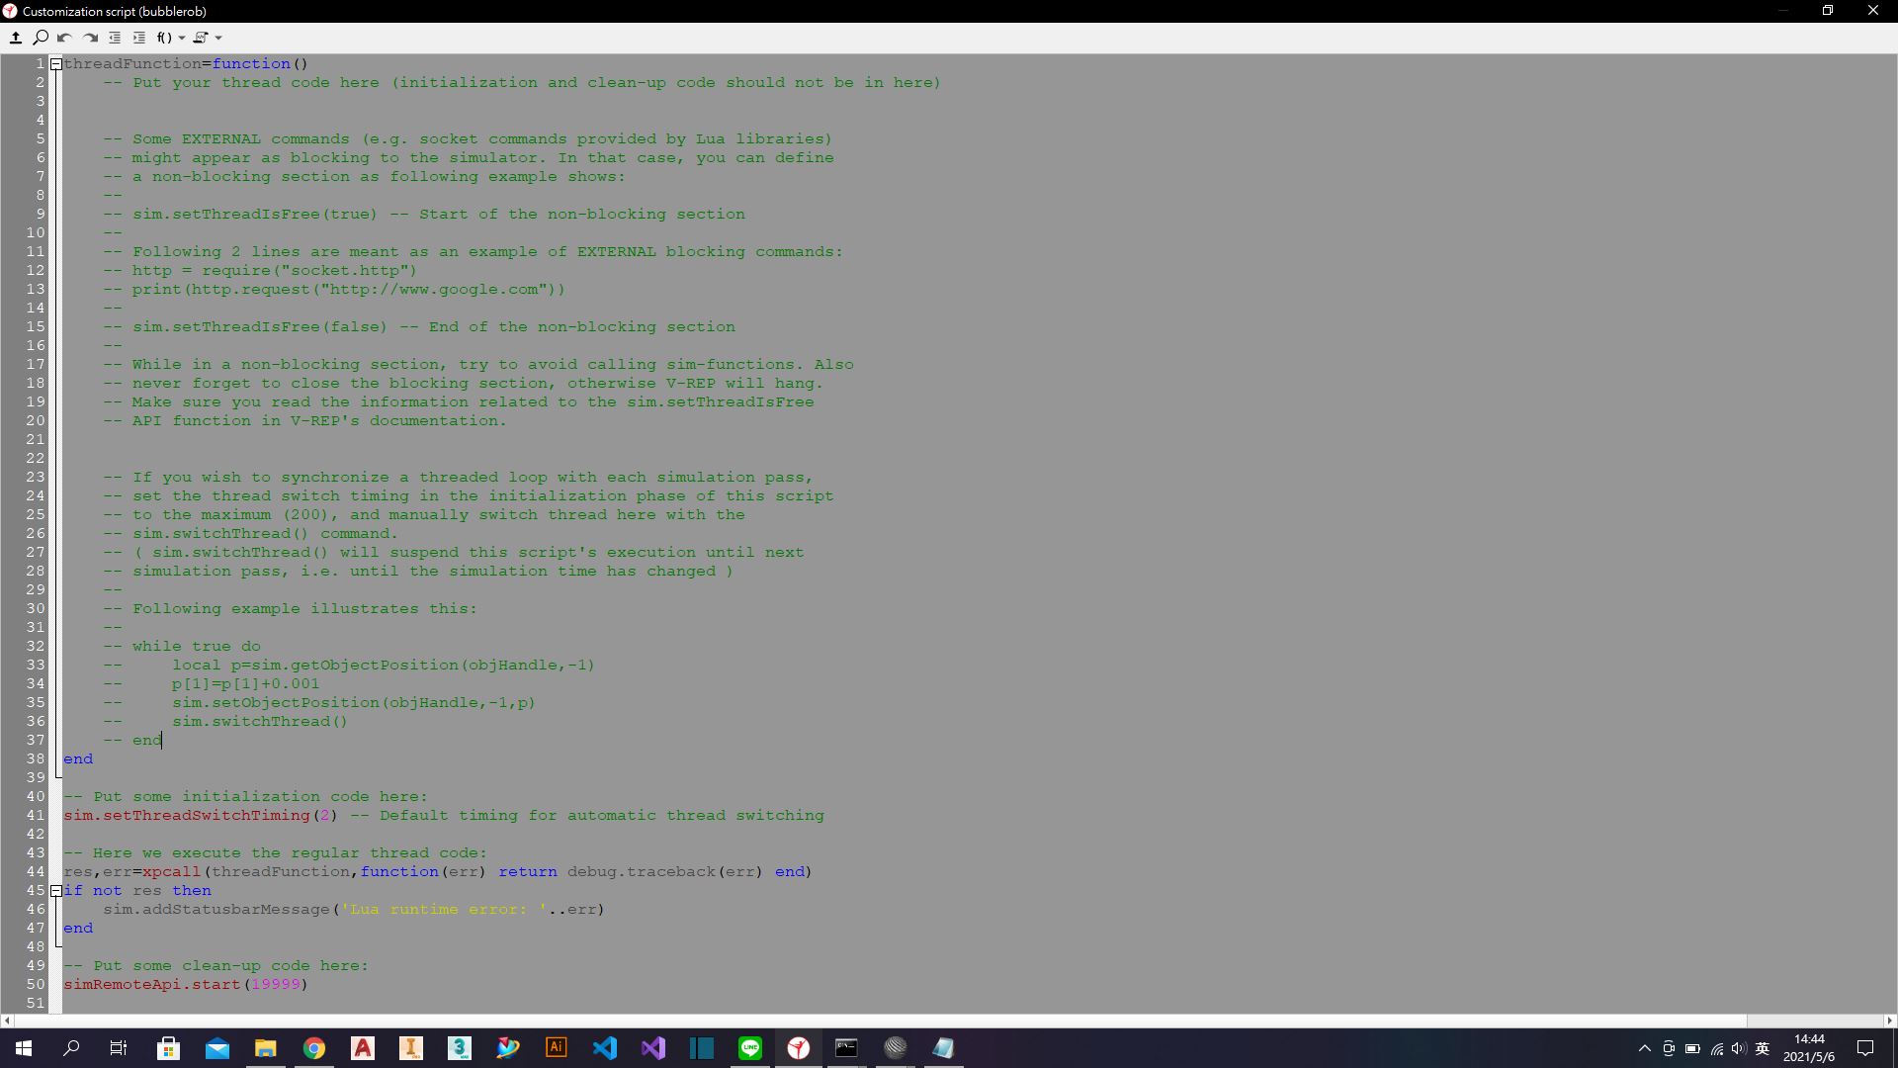
Task: Close the Customization script window
Action: pos(1873,11)
